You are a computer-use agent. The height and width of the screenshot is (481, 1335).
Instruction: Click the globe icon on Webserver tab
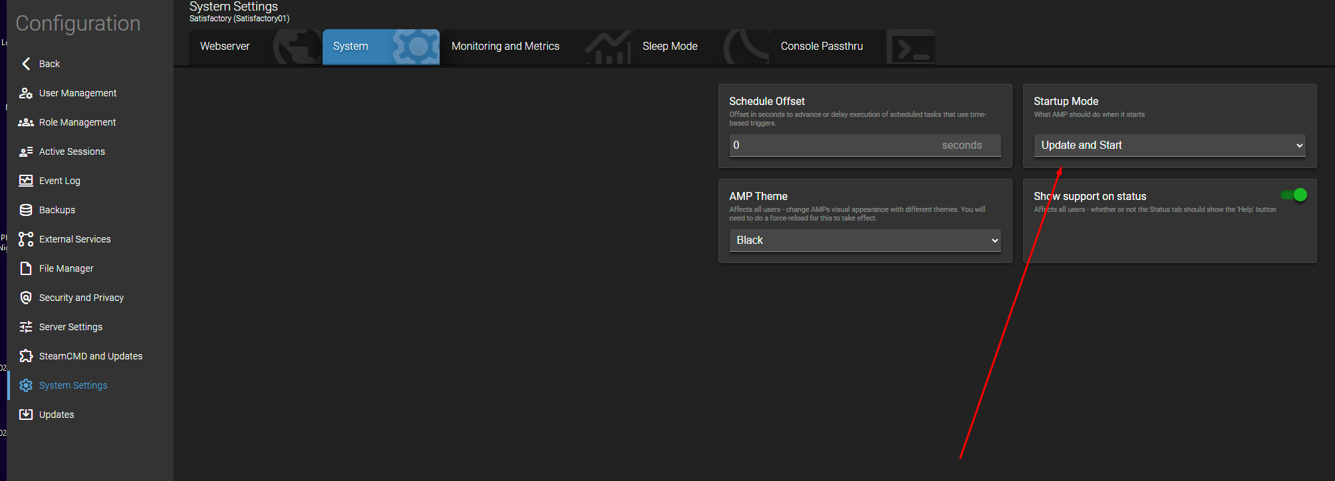[x=297, y=47]
